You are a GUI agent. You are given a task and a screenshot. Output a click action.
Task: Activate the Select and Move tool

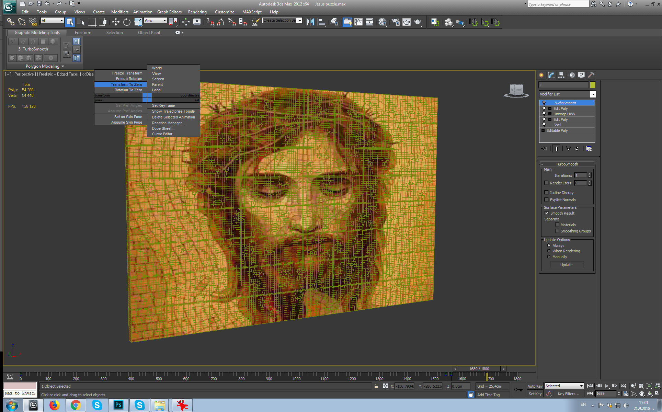(116, 22)
